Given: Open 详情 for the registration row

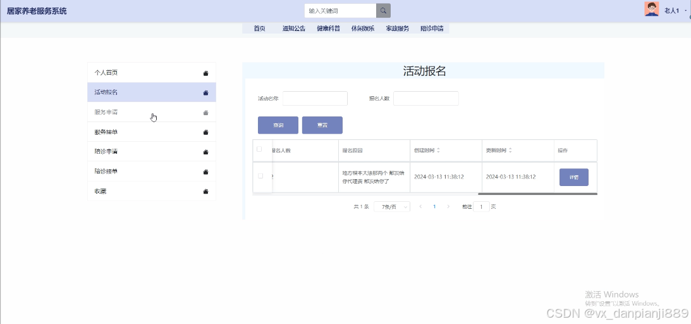Looking at the screenshot, I should (x=574, y=177).
